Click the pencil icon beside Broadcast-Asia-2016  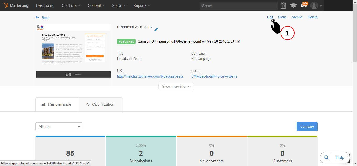(x=156, y=29)
